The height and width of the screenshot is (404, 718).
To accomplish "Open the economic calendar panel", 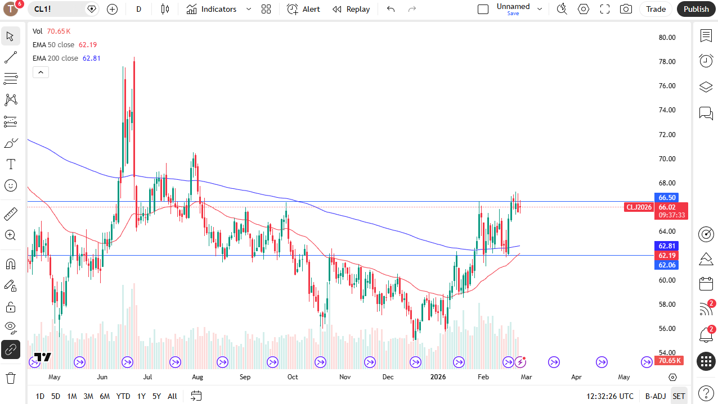I will (x=706, y=284).
